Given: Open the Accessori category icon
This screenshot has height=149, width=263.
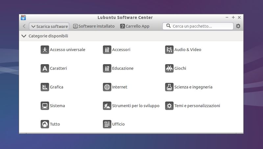Looking at the screenshot, I should pos(107,49).
